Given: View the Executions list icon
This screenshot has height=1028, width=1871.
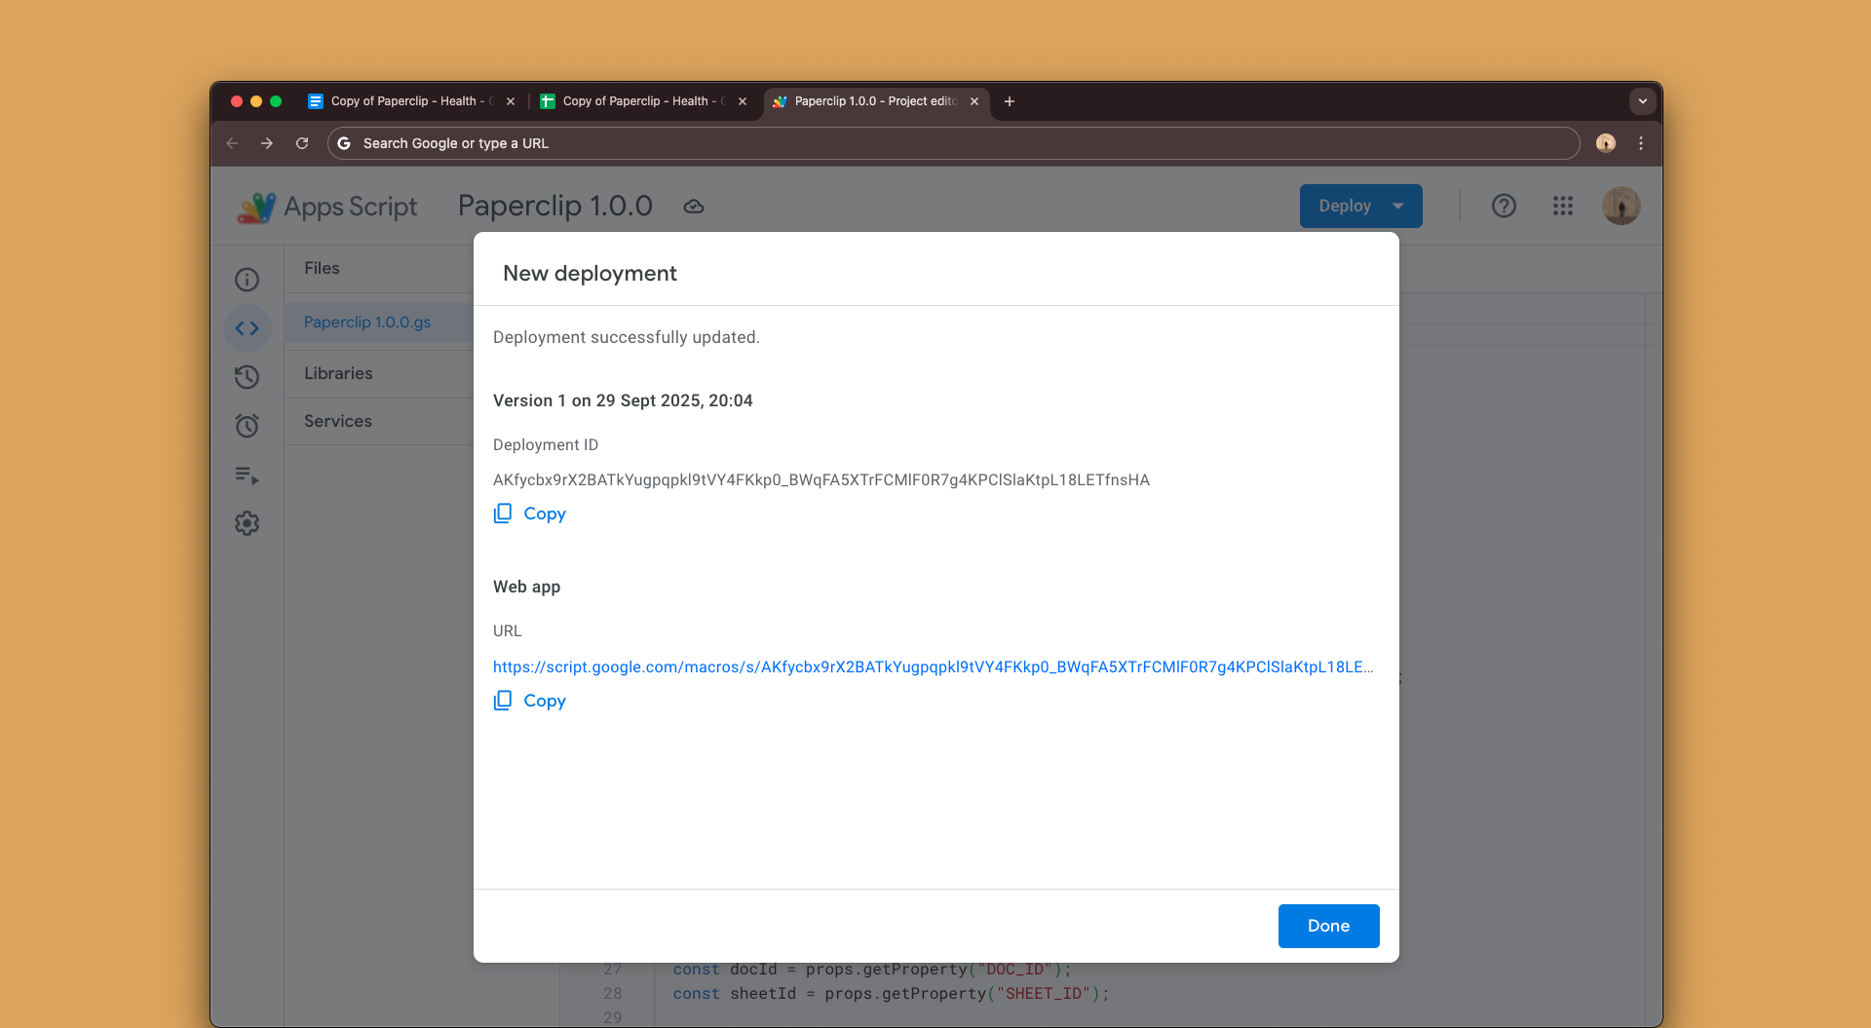Looking at the screenshot, I should pos(248,475).
